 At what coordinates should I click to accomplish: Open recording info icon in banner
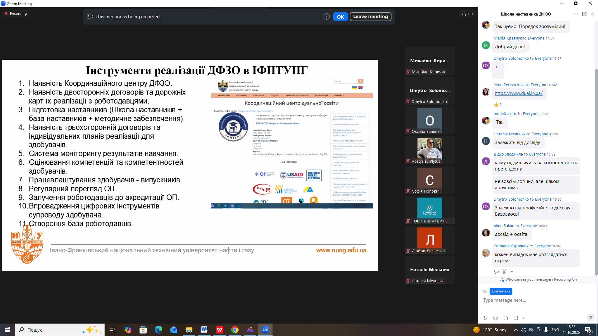pos(326,17)
